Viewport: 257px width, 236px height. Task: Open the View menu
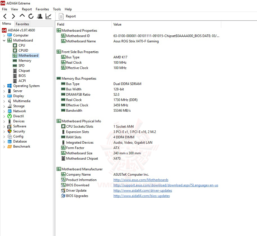point(14,9)
